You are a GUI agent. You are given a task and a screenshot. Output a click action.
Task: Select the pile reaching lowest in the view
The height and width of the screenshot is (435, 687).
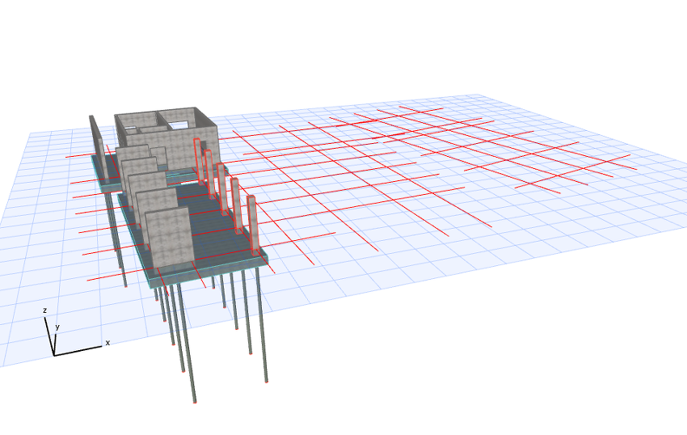pos(187,342)
